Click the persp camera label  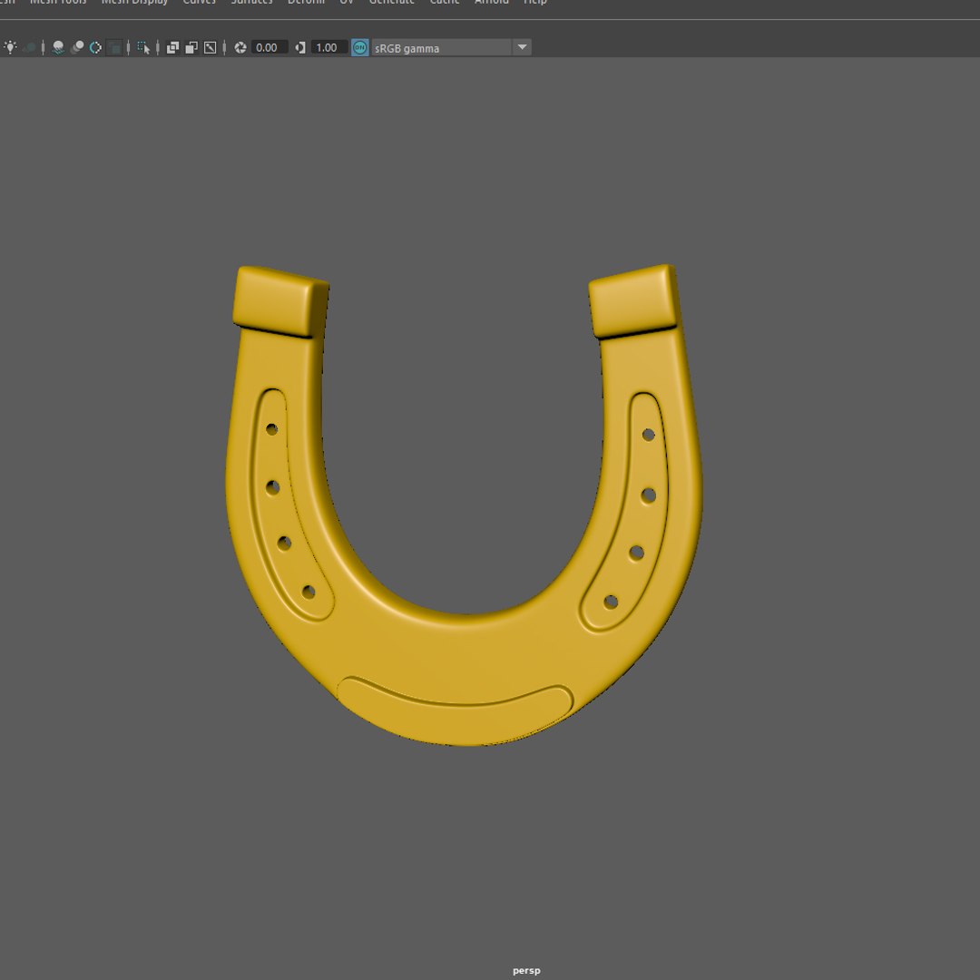click(526, 971)
